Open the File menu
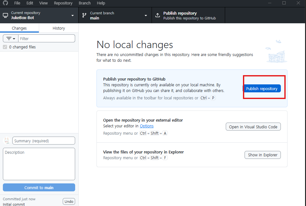Image resolution: width=306 pixels, height=206 pixels. coord(17,3)
